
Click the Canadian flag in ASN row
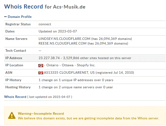pos(41,73)
